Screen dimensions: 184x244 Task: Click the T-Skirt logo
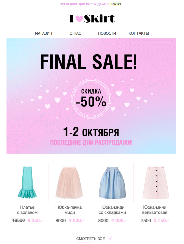click(91, 19)
